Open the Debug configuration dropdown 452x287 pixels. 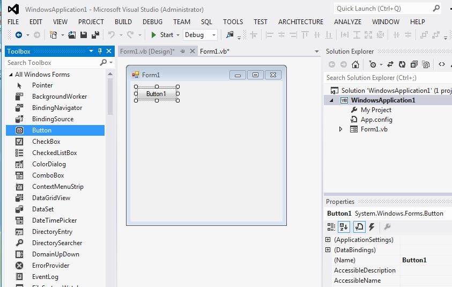tap(214, 35)
